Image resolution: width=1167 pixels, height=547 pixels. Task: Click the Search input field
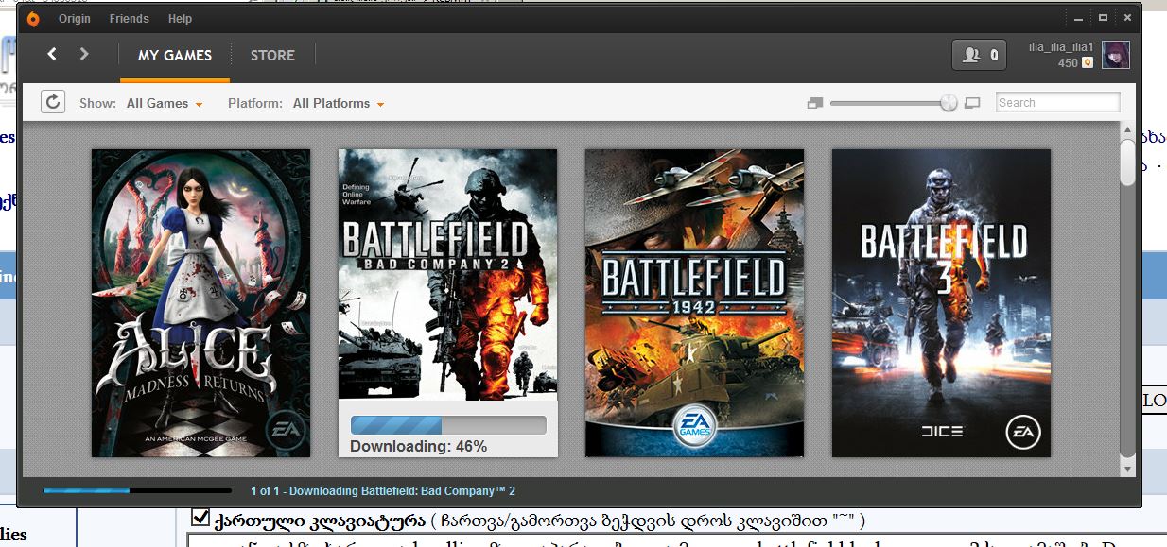(1057, 103)
